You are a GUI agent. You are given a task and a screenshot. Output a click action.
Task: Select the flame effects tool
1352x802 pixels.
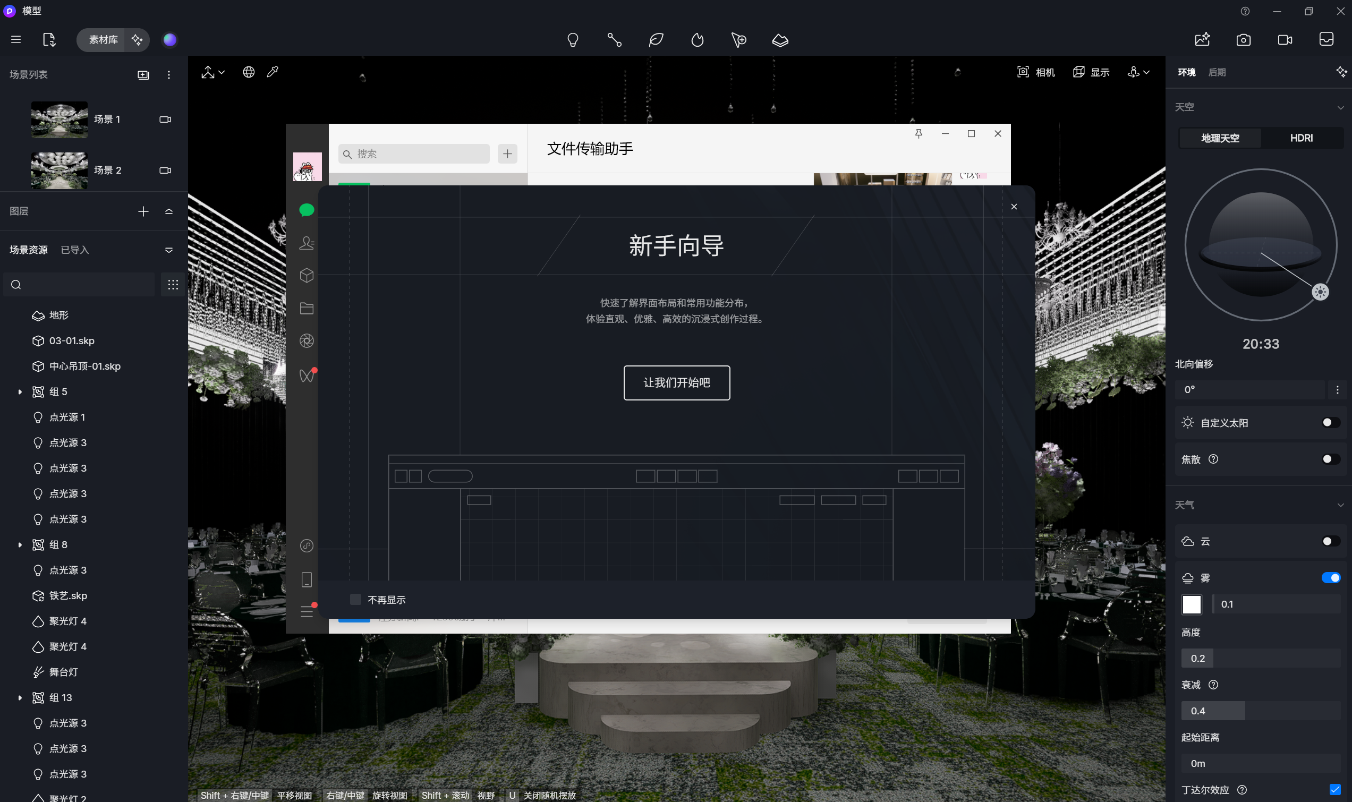tap(698, 39)
